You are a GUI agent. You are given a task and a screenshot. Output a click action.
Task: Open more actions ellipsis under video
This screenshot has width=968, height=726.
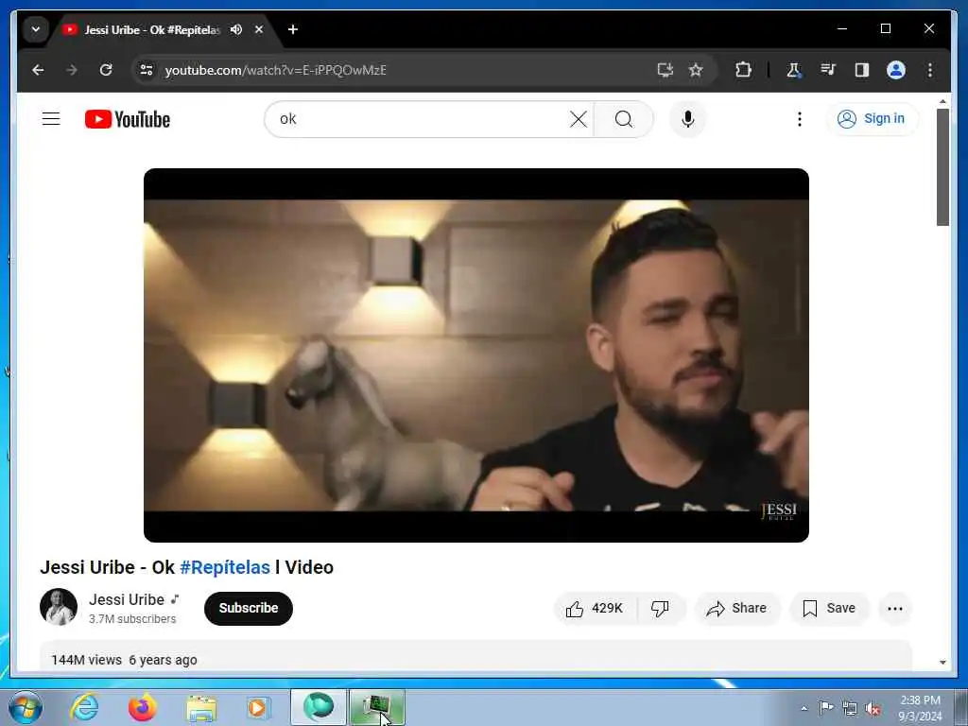(x=894, y=609)
